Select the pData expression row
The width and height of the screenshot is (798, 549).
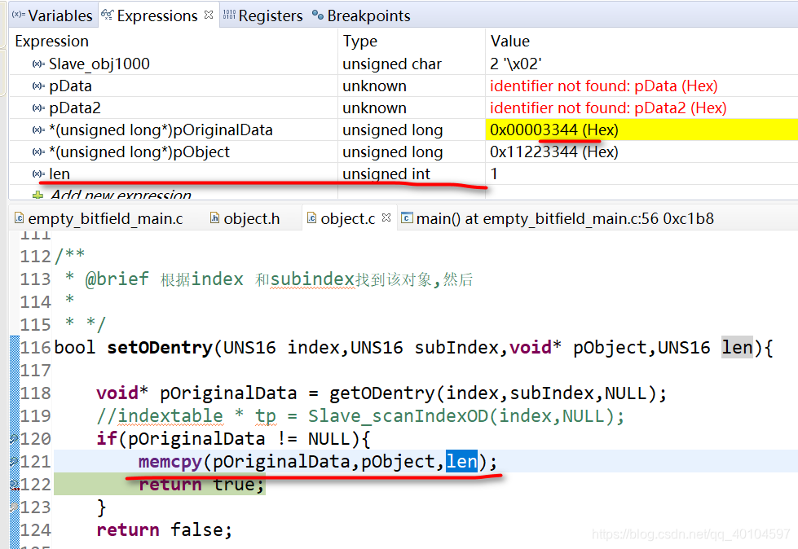[x=403, y=86]
